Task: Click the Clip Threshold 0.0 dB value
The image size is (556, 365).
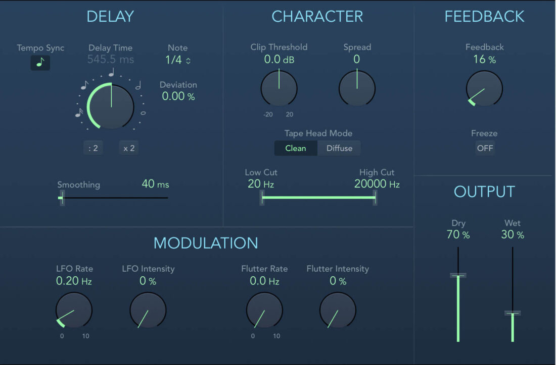Action: point(279,59)
